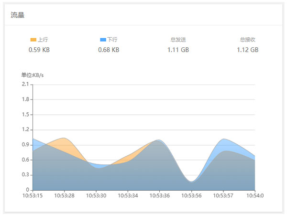The height and width of the screenshot is (216, 287).
Task: Select the 总发送 total sent label
Action: (x=178, y=40)
